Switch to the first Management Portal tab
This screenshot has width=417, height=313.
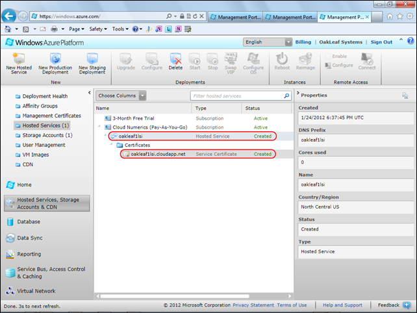pyautogui.click(x=235, y=17)
